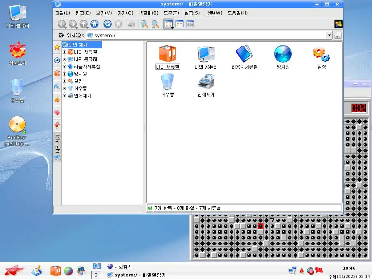Image resolution: width=372 pixels, height=279 pixels.
Task: Open the 책갈피(B) menu
Action: pos(148,13)
